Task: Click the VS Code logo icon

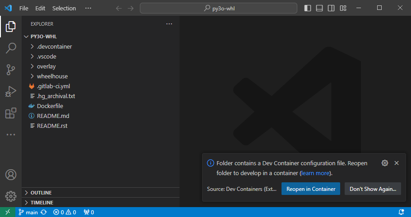Action: [8, 8]
